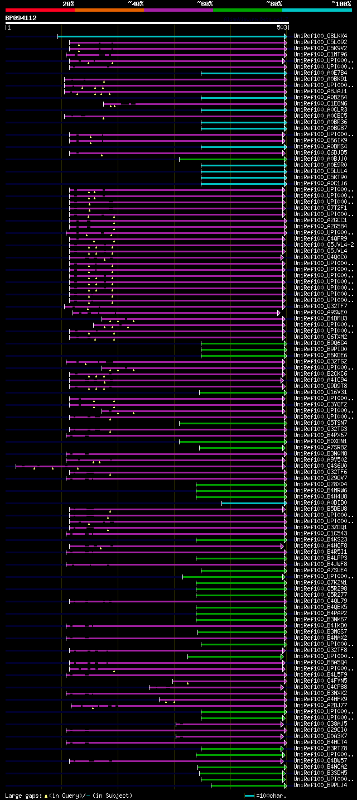Click the orange ~40% legend segment
The width and height of the screenshot is (357, 800).
click(109, 10)
